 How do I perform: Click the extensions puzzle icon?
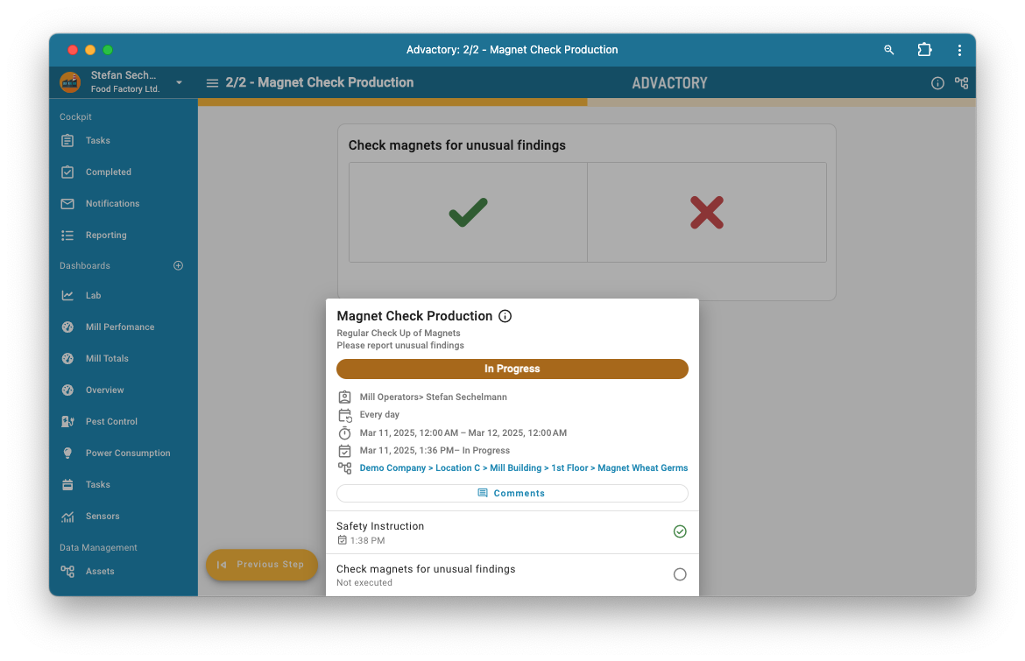[x=924, y=50]
